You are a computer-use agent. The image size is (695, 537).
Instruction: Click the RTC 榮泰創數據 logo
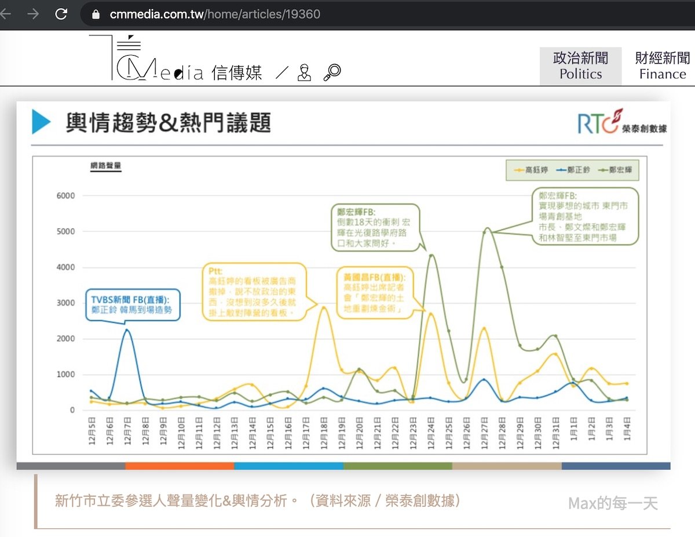(621, 122)
